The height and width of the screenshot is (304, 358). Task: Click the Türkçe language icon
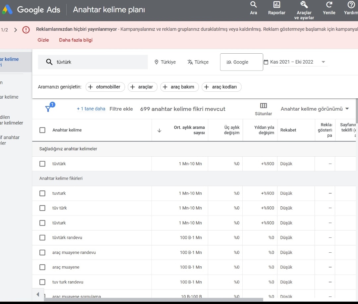click(190, 62)
